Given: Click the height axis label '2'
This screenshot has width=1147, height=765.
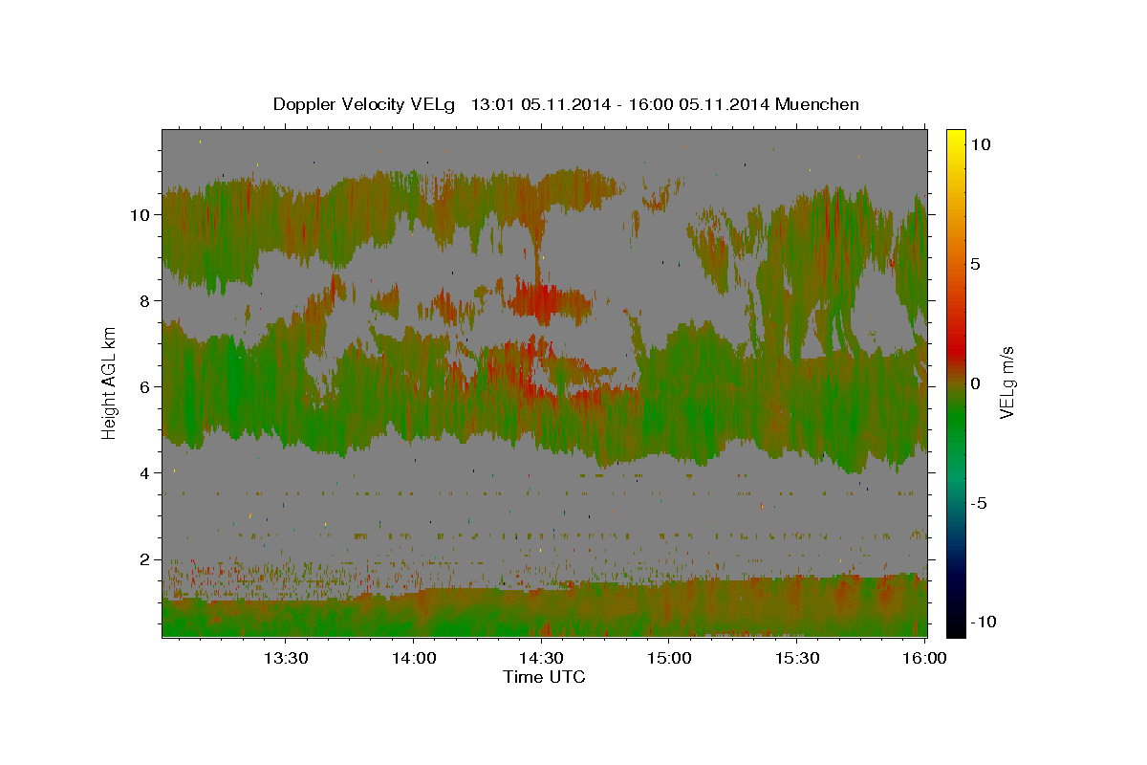Looking at the screenshot, I should (144, 559).
